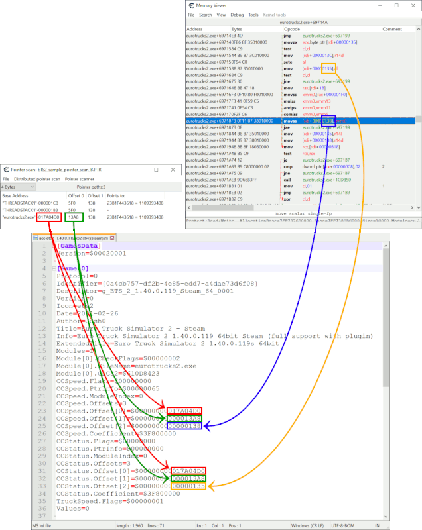Open Pointer scanner menu
Viewport: 422px width, 530px height.
(x=80, y=179)
